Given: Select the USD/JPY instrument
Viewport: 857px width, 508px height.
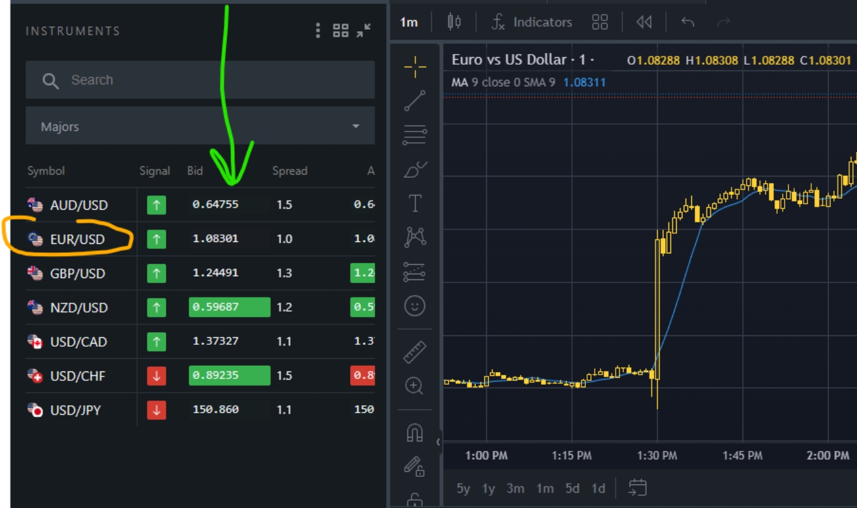Looking at the screenshot, I should point(76,410).
